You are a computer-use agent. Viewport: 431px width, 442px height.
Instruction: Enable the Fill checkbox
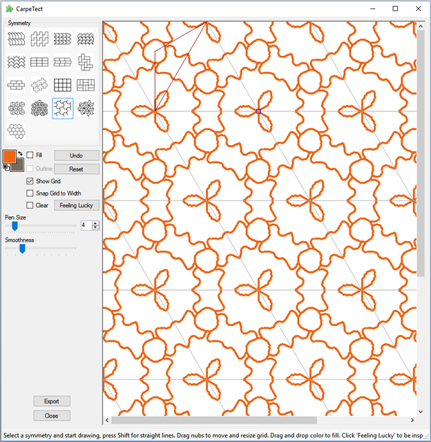30,155
